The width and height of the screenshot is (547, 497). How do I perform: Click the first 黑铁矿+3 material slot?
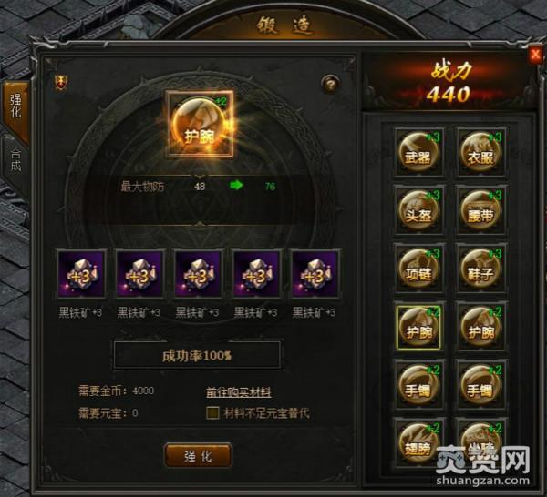click(80, 274)
